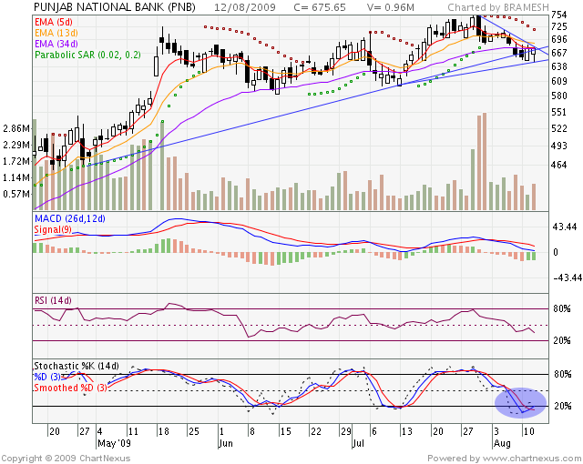This screenshot has height=464, width=583.
Task: Click the 1.72M volume axis label
Action: (x=16, y=161)
